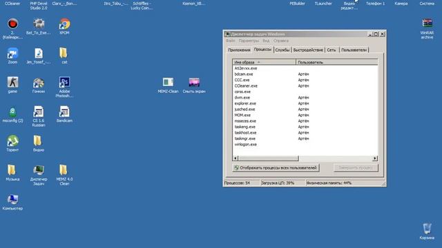Select the Гонки desktop shortcut
Screen dimensions: 442x248
coord(39,83)
